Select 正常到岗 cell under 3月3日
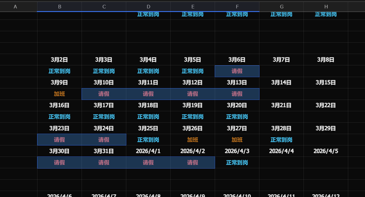The width and height of the screenshot is (365, 197). pos(104,71)
